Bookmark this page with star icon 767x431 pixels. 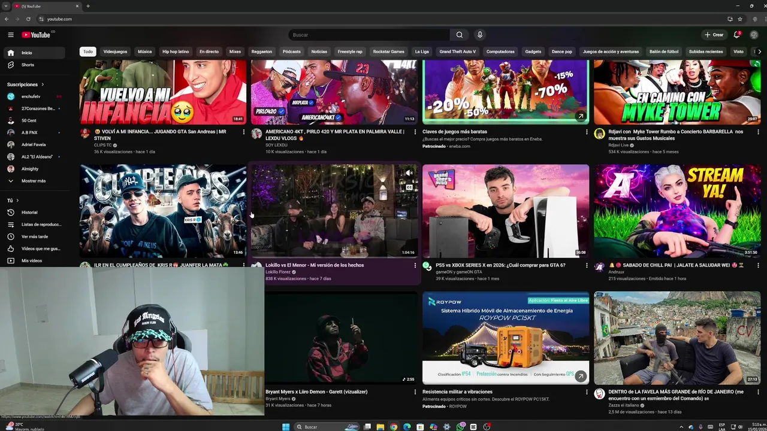coord(740,19)
